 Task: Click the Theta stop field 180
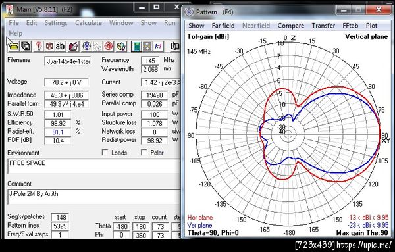[141, 227]
